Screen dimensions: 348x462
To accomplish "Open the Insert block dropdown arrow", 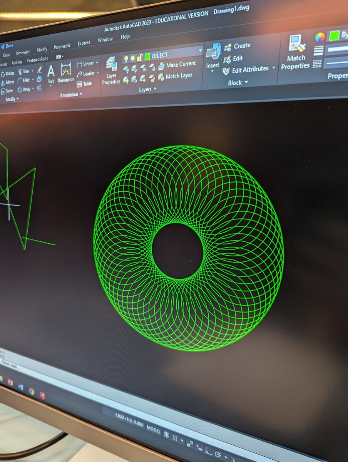I will point(212,72).
